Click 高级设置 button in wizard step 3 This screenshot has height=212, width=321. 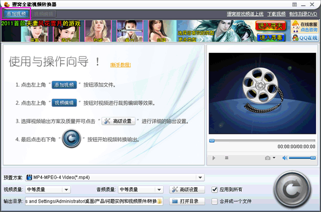coord(119,121)
